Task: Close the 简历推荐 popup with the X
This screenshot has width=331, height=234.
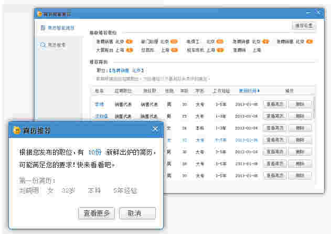Action: tap(155, 129)
